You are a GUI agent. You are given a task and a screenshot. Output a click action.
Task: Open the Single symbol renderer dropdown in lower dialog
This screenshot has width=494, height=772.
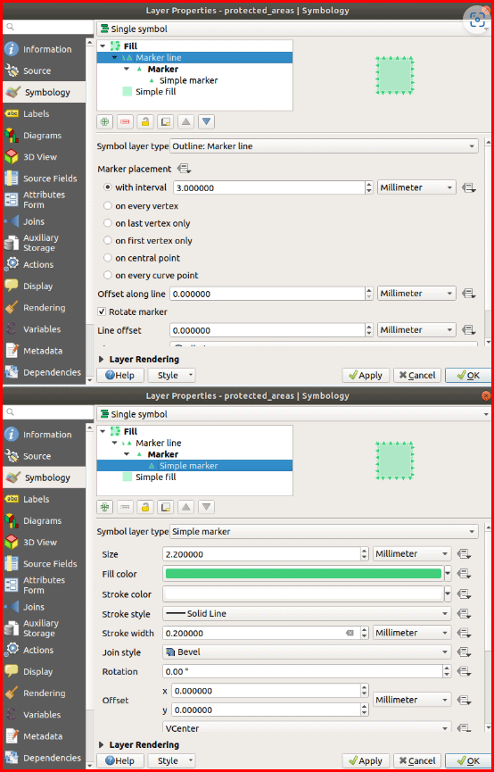point(294,414)
